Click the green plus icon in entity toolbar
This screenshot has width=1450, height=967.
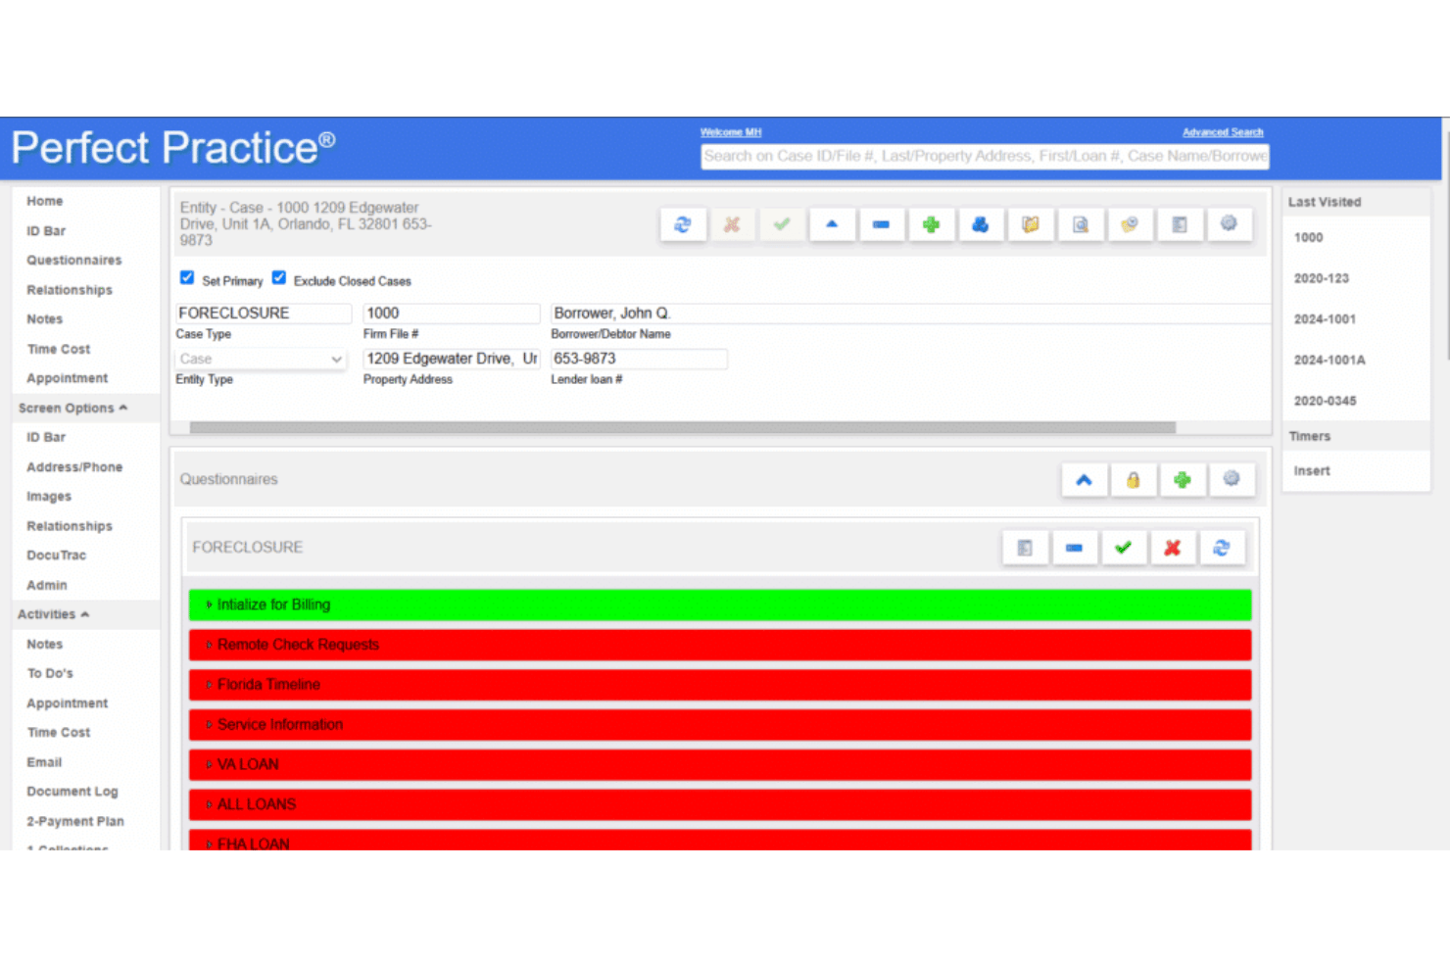click(931, 224)
